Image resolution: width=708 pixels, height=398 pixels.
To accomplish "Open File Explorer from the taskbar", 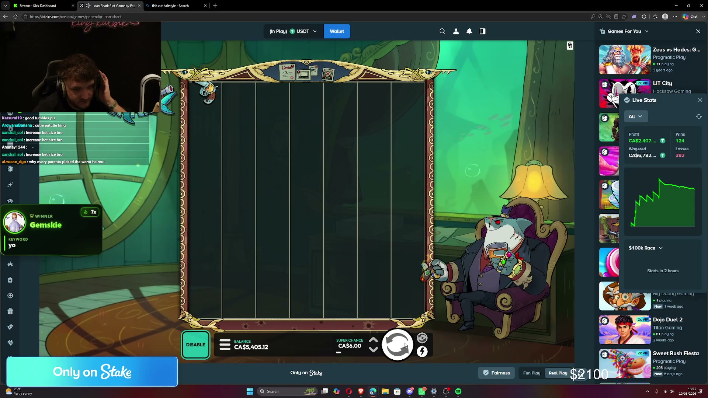I will (x=385, y=391).
